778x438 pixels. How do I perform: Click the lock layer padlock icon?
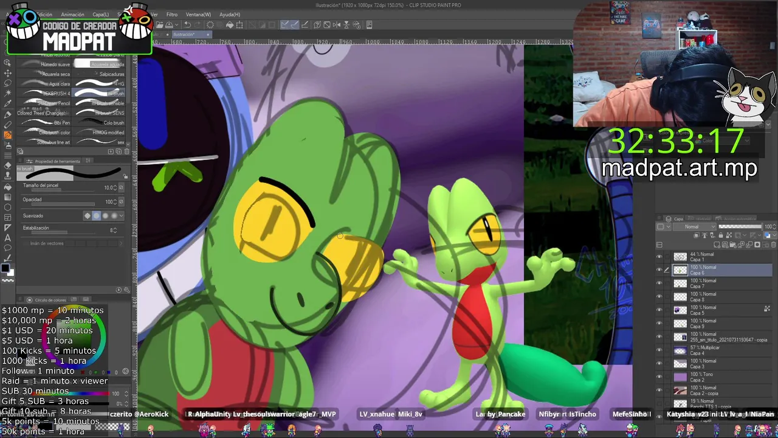[721, 235]
